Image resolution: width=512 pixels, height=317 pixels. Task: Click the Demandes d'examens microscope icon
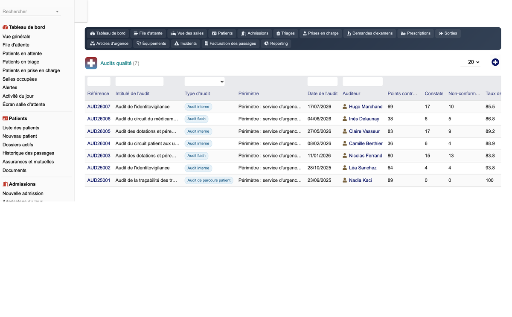[349, 33]
